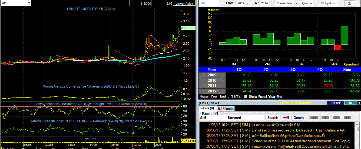Click the Volume pane label
This screenshot has width=361, height=149.
(x=91, y=139)
